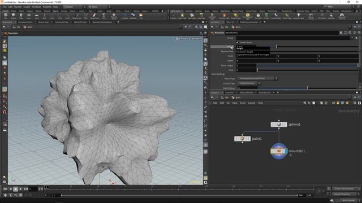Select the Grid shelf tool
This screenshot has height=203, width=362.
(x=36, y=16)
